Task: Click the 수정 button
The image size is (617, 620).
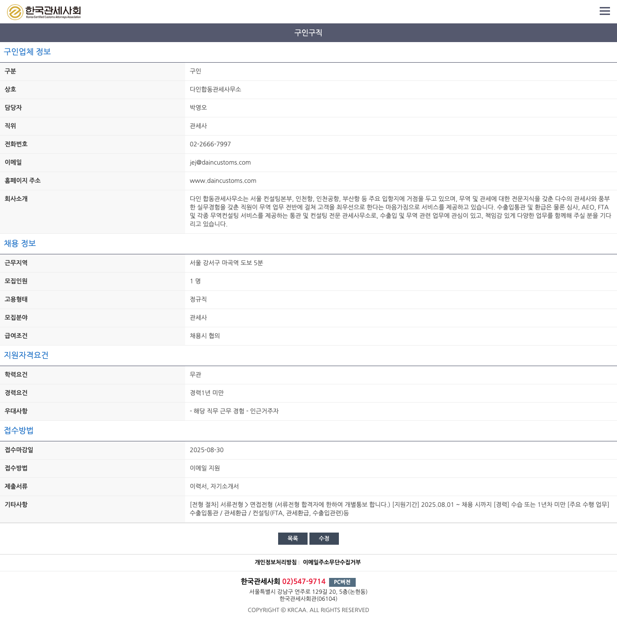Action: [x=324, y=539]
